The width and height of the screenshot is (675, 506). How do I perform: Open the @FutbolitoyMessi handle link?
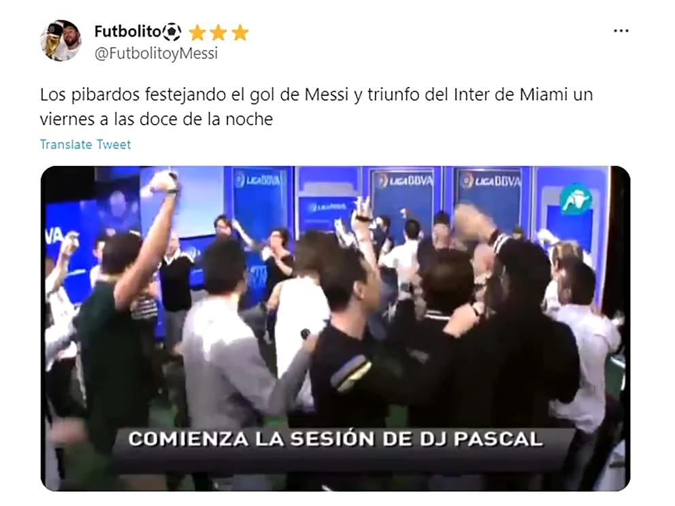[156, 54]
